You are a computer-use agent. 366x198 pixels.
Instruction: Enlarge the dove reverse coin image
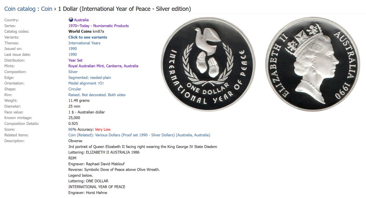tap(208, 64)
